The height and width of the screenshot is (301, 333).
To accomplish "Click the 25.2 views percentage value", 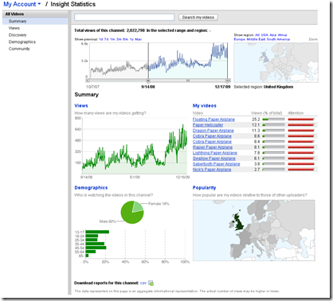I will coord(256,119).
